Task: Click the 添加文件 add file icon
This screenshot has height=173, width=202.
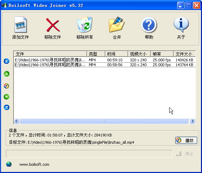Action: (x=20, y=24)
